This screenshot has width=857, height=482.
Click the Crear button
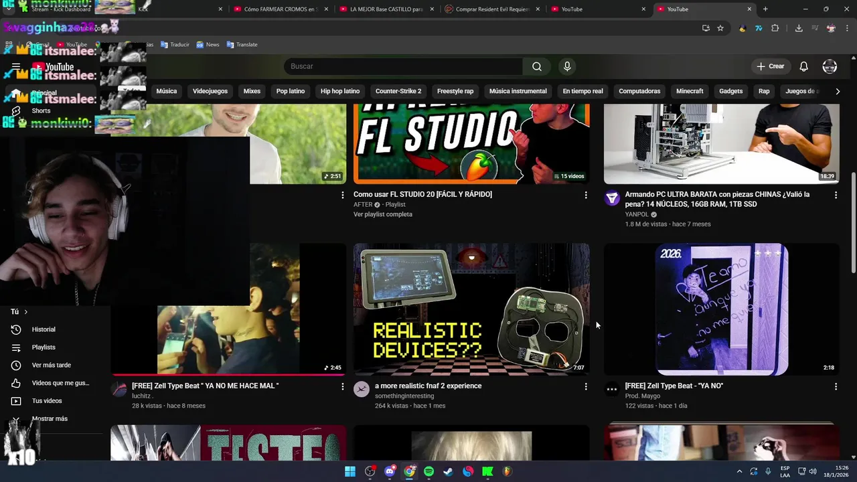coord(771,66)
